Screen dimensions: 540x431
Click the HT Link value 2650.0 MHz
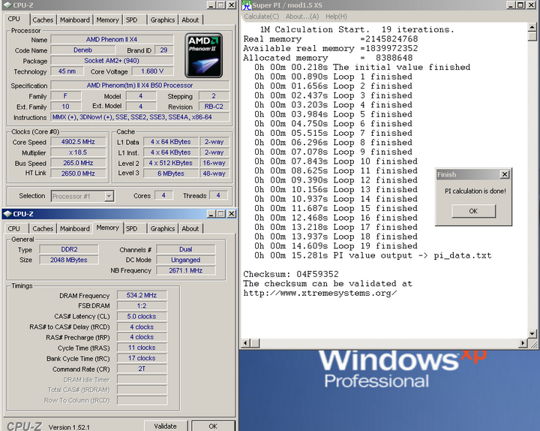[x=78, y=173]
